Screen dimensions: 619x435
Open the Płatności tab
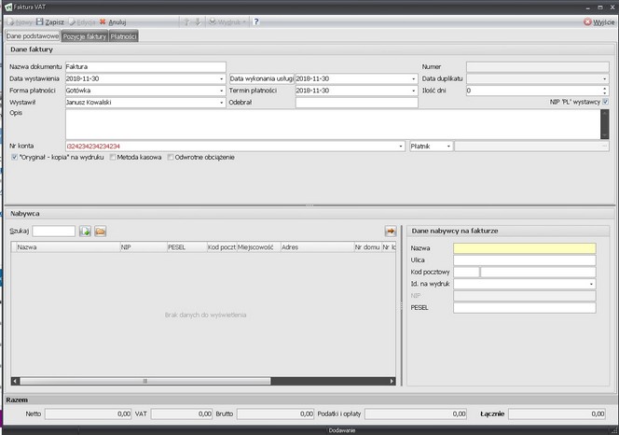coord(124,36)
